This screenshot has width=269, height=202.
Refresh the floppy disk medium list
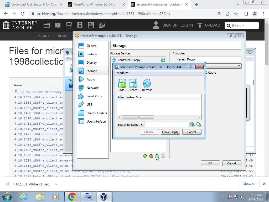point(147,85)
